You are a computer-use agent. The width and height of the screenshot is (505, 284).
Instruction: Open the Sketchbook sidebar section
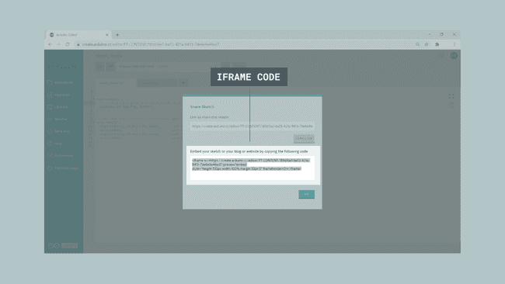coord(61,83)
